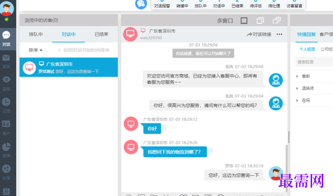
Task: Click the second system bot avatar
Action: coord(276,104)
